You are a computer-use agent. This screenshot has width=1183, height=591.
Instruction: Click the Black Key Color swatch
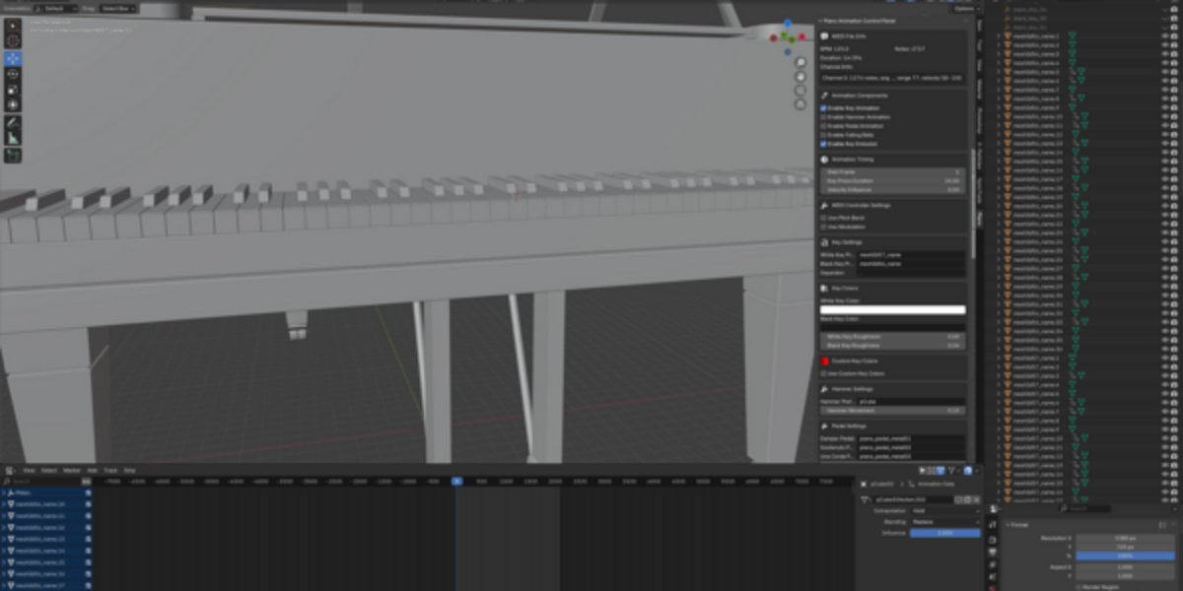(893, 327)
